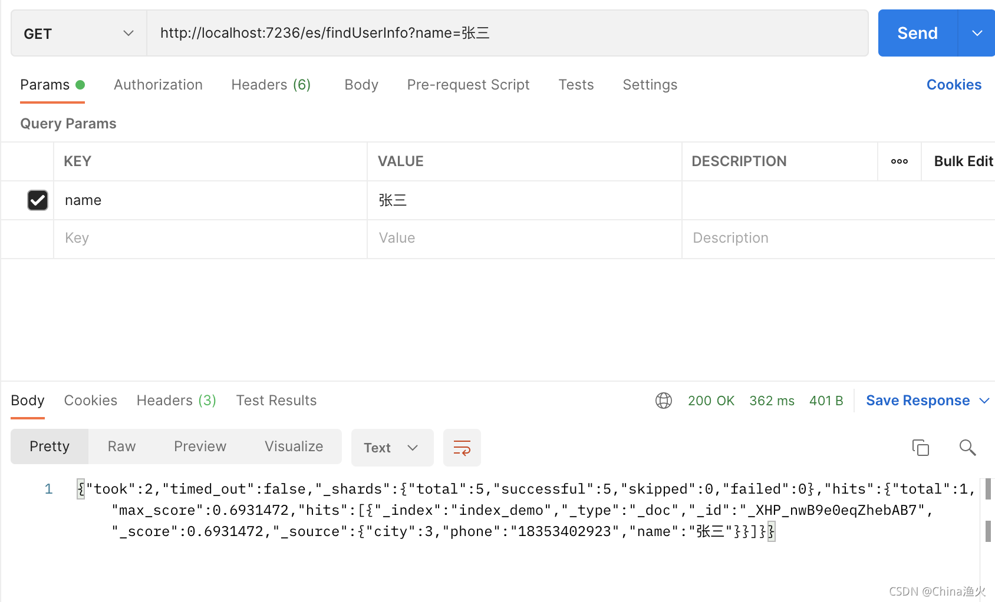Expand the Send button split arrow
This screenshot has height=602, width=995.
[977, 33]
